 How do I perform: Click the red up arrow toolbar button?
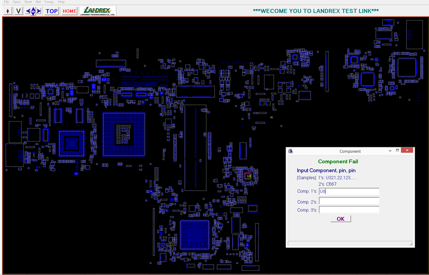pos(8,11)
